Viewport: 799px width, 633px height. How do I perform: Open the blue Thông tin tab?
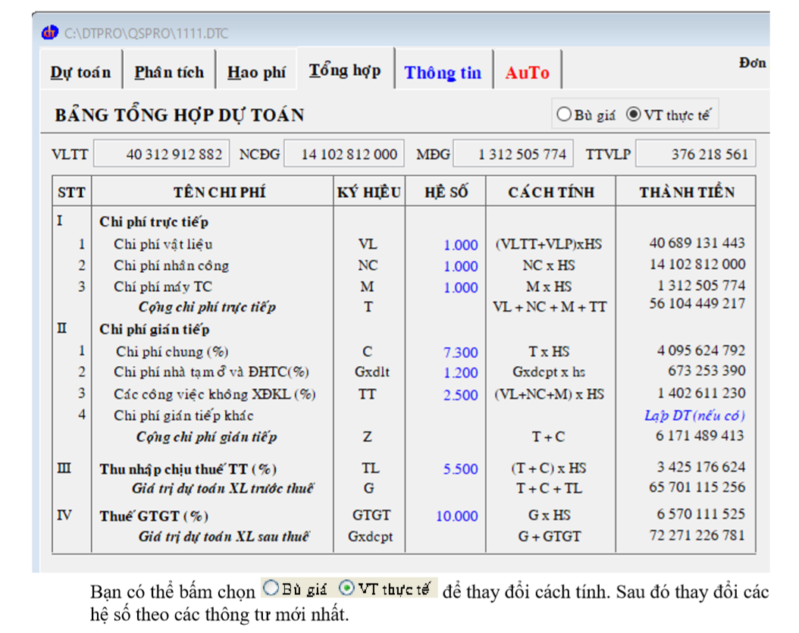click(x=443, y=73)
